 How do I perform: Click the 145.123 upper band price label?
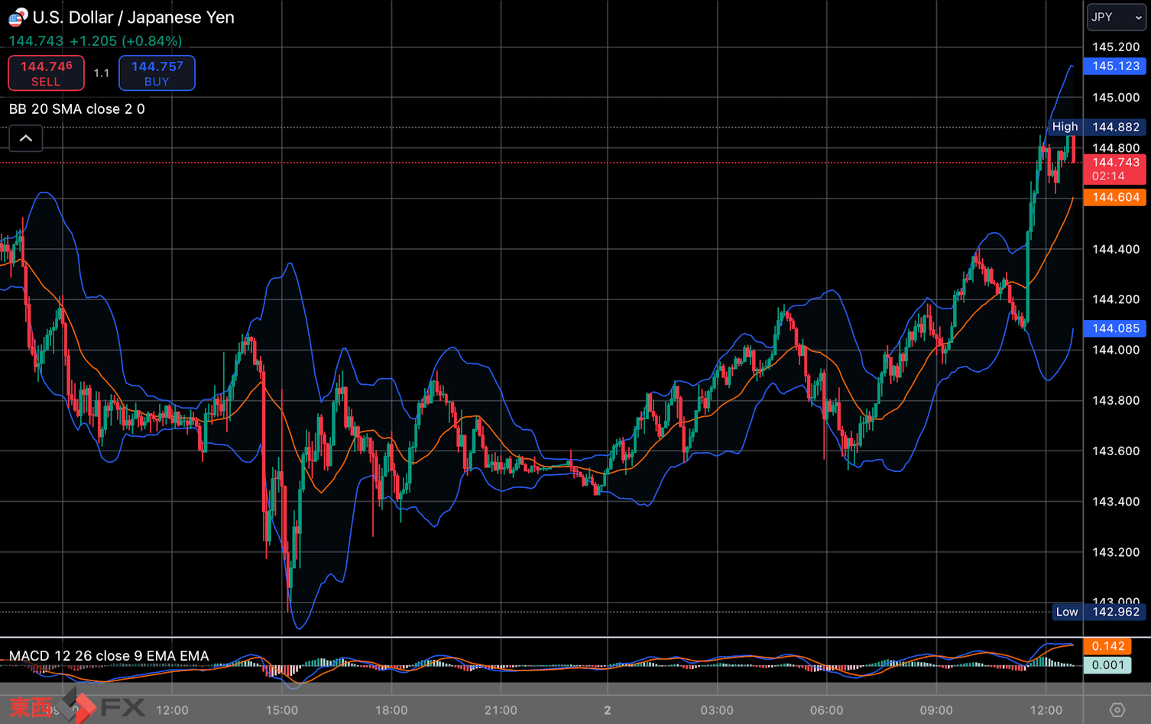coord(1115,66)
